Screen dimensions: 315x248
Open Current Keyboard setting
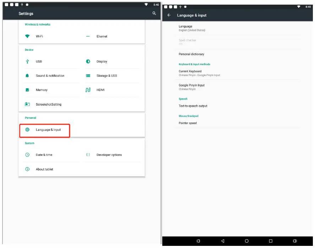[x=238, y=73]
